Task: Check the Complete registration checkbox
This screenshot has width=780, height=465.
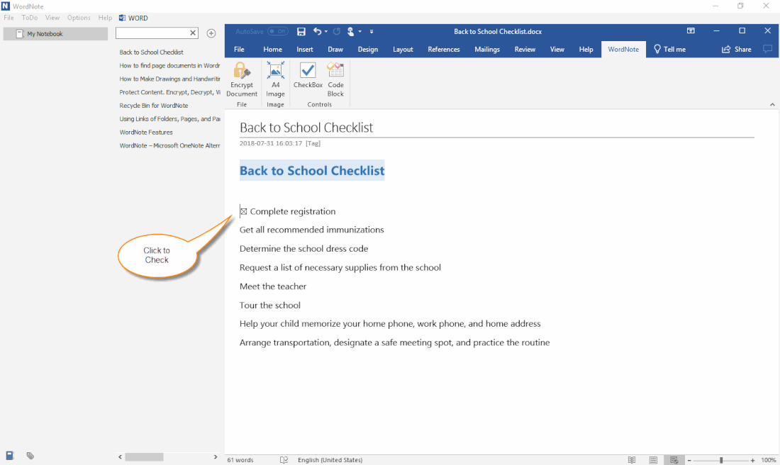Action: (244, 211)
